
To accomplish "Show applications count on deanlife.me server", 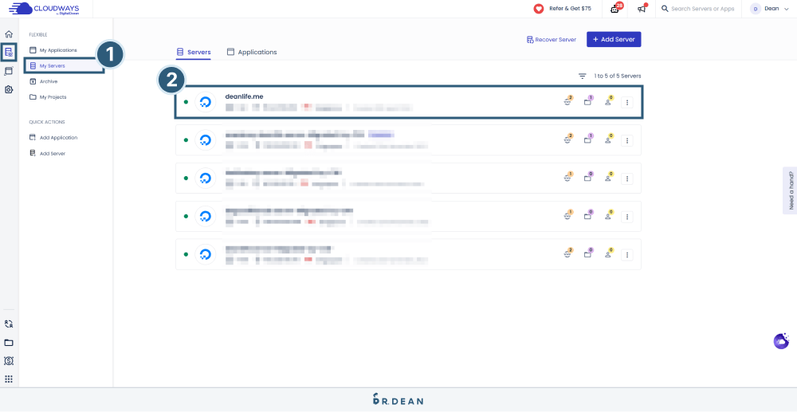I will pos(567,101).
